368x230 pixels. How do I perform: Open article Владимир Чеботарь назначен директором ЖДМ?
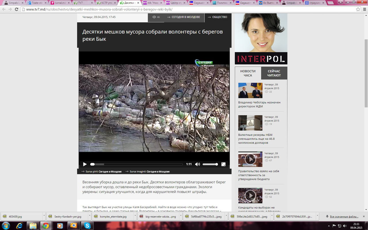click(259, 104)
